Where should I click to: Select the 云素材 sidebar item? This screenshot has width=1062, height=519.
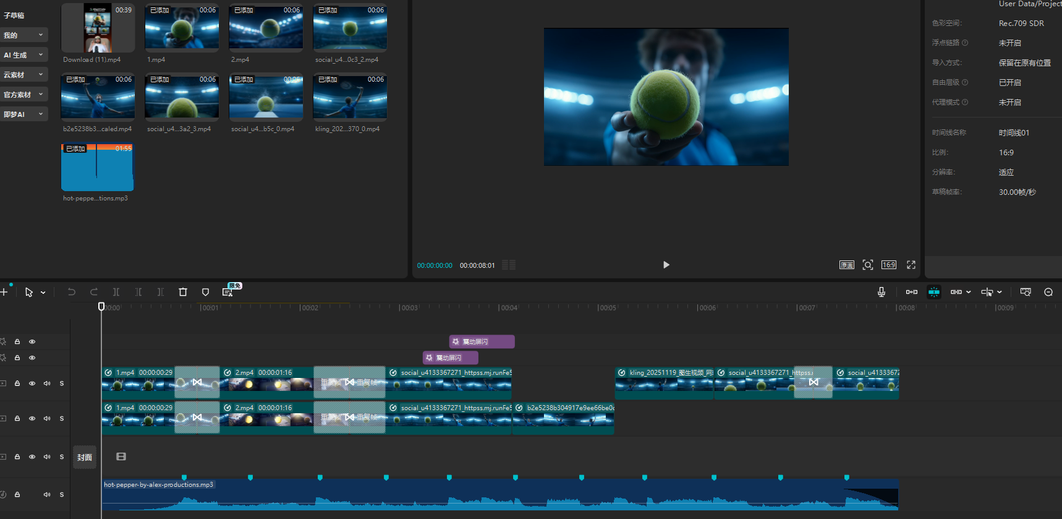[23, 75]
